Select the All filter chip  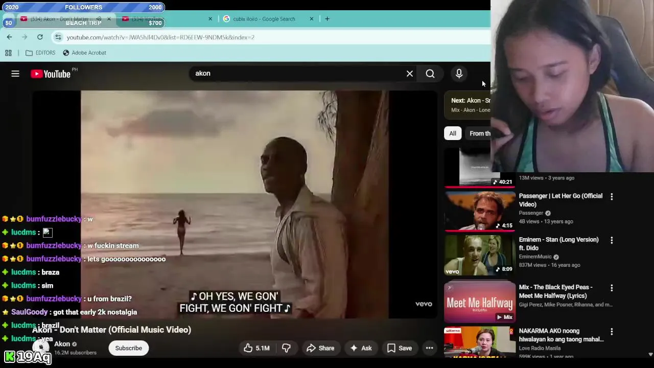click(x=453, y=133)
